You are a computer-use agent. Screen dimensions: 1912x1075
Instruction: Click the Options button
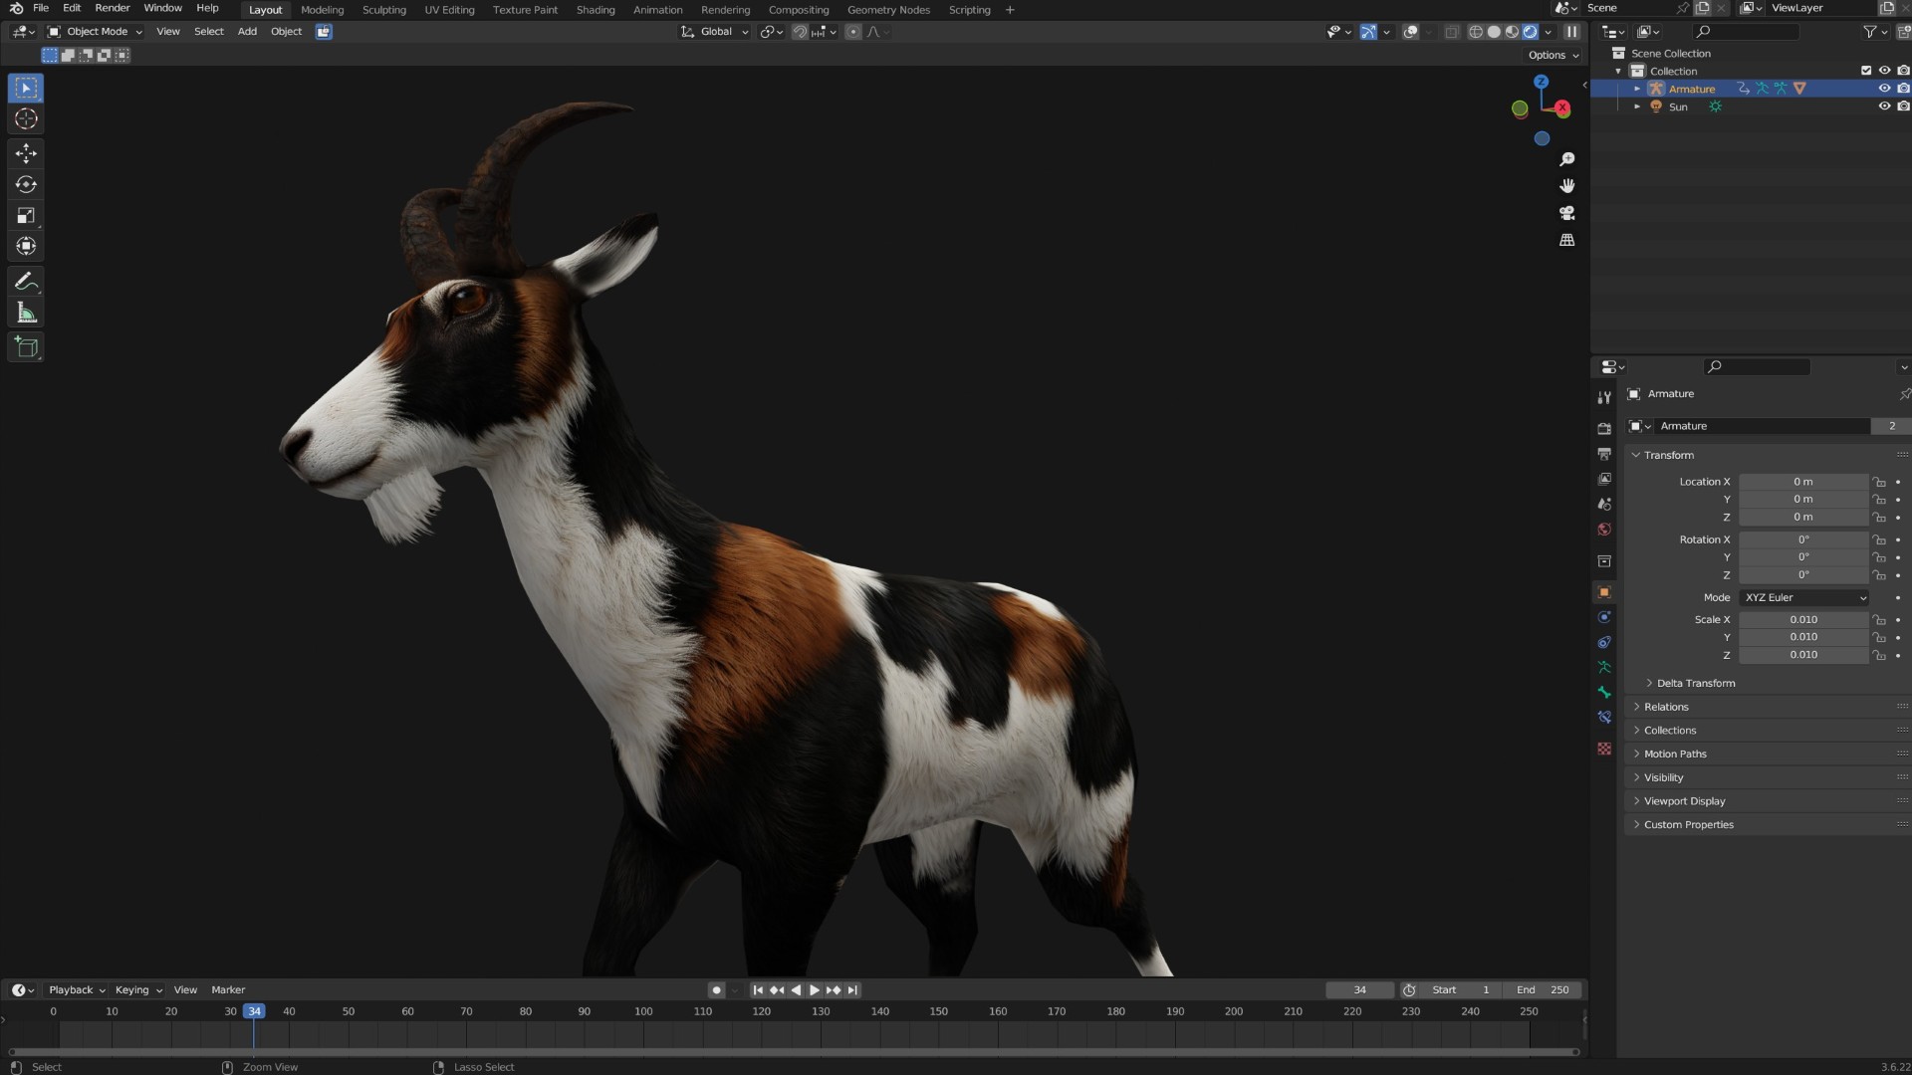pyautogui.click(x=1553, y=56)
